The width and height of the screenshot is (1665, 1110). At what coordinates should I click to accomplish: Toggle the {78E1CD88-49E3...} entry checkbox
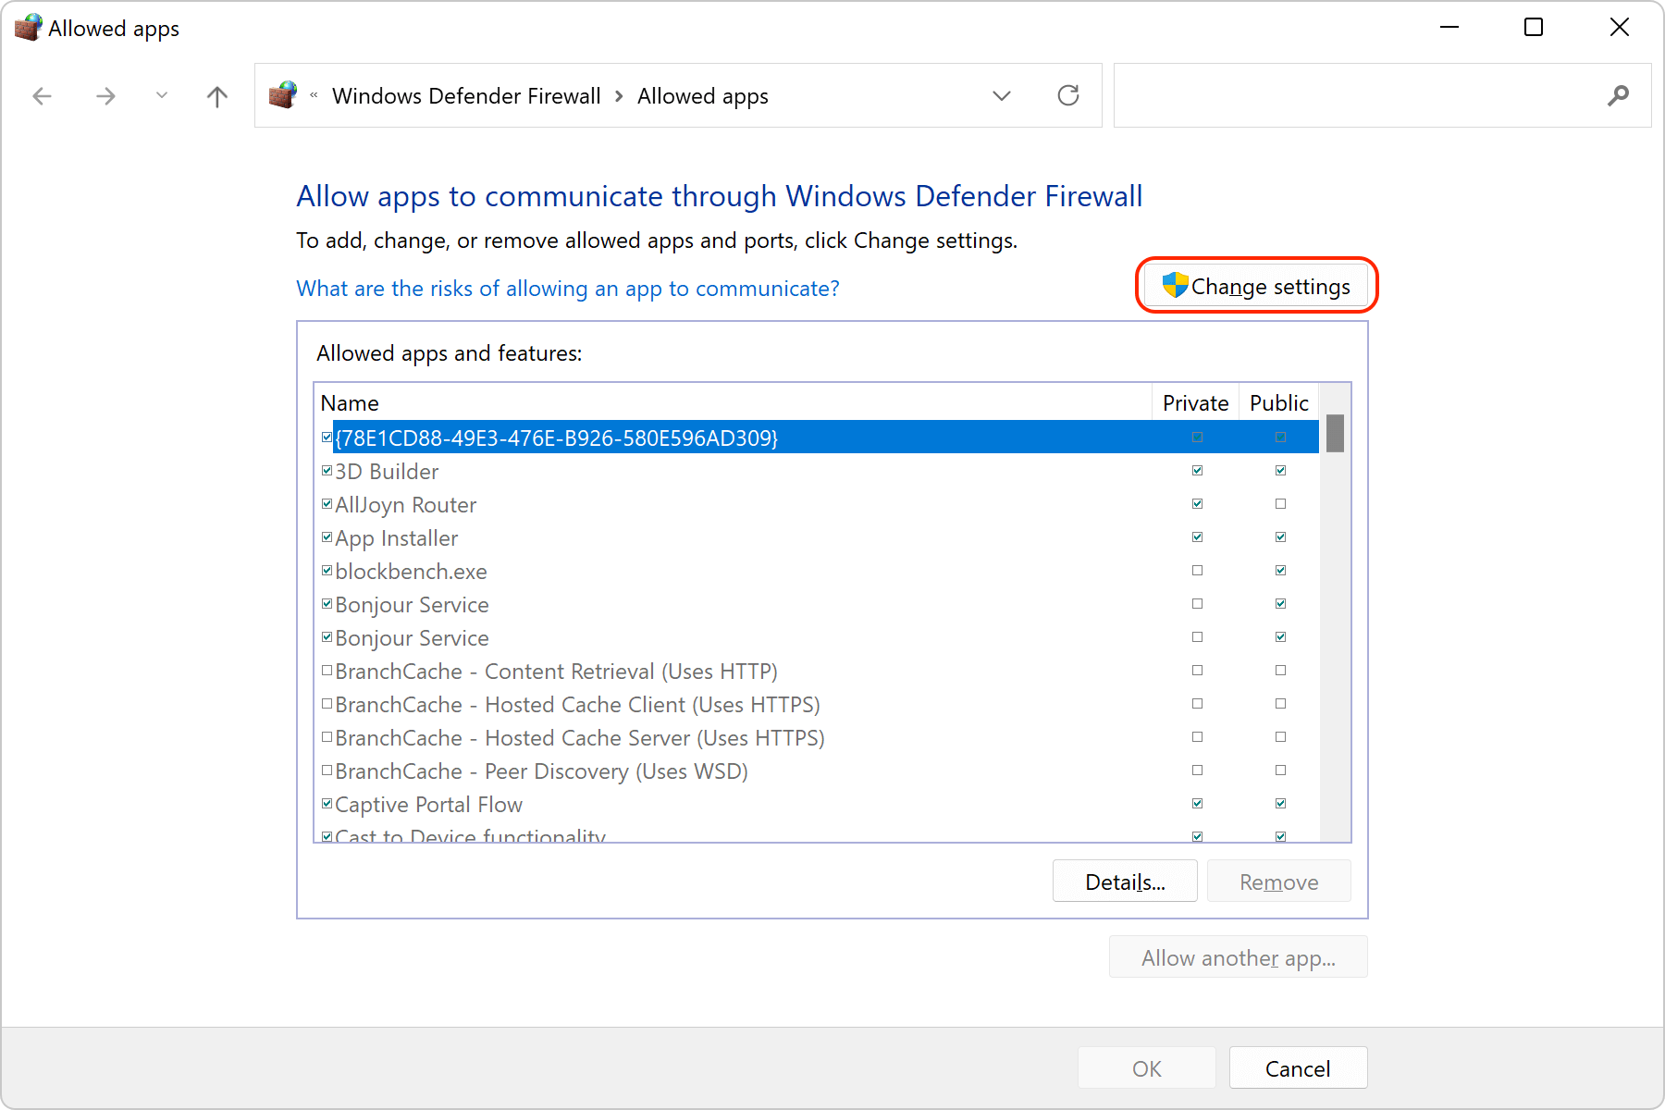(x=327, y=437)
